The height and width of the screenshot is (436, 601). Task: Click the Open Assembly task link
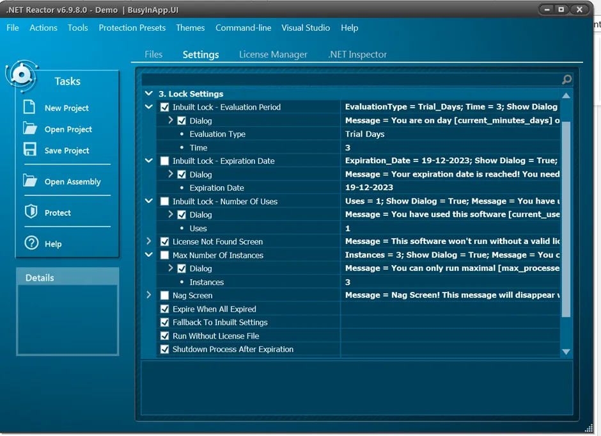pyautogui.click(x=73, y=182)
